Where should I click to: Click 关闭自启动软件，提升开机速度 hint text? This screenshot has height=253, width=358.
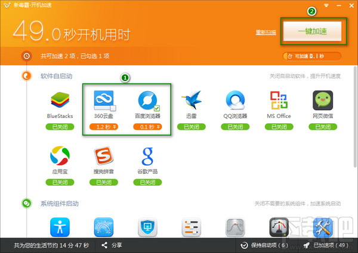(x=305, y=76)
